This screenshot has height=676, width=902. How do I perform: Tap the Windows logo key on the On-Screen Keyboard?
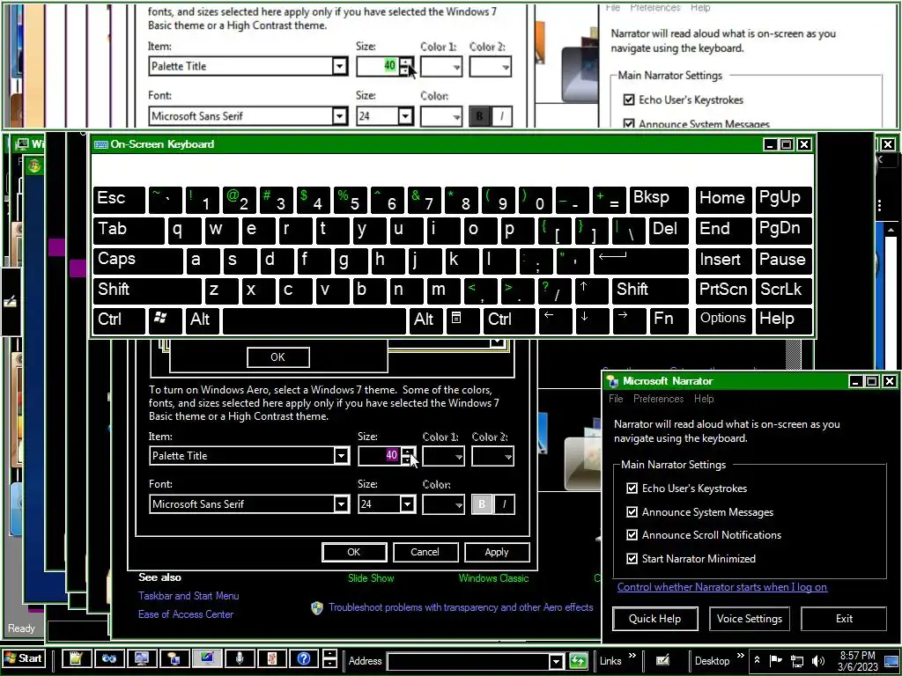click(165, 320)
